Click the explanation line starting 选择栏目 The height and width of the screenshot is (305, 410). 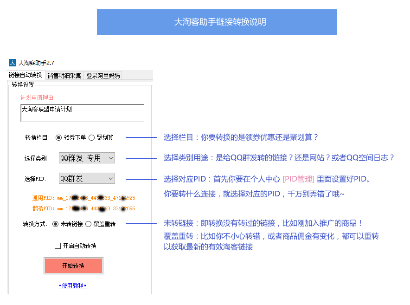[241, 137]
